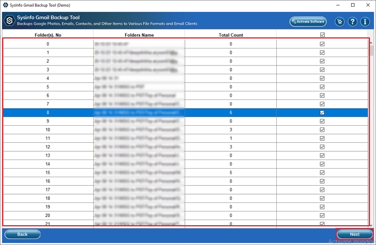Select folder number 15 cell
The image size is (376, 245).
coord(48,172)
